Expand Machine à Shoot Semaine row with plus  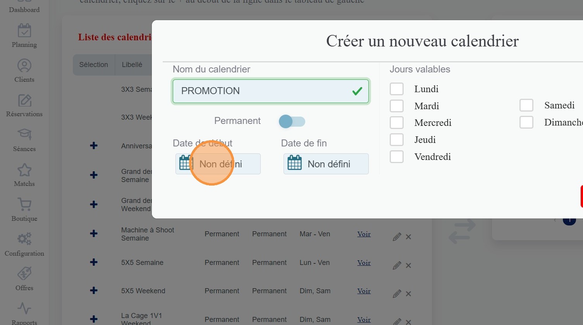[x=94, y=234]
